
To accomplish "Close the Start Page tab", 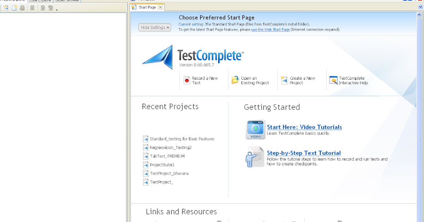I will [161, 7].
